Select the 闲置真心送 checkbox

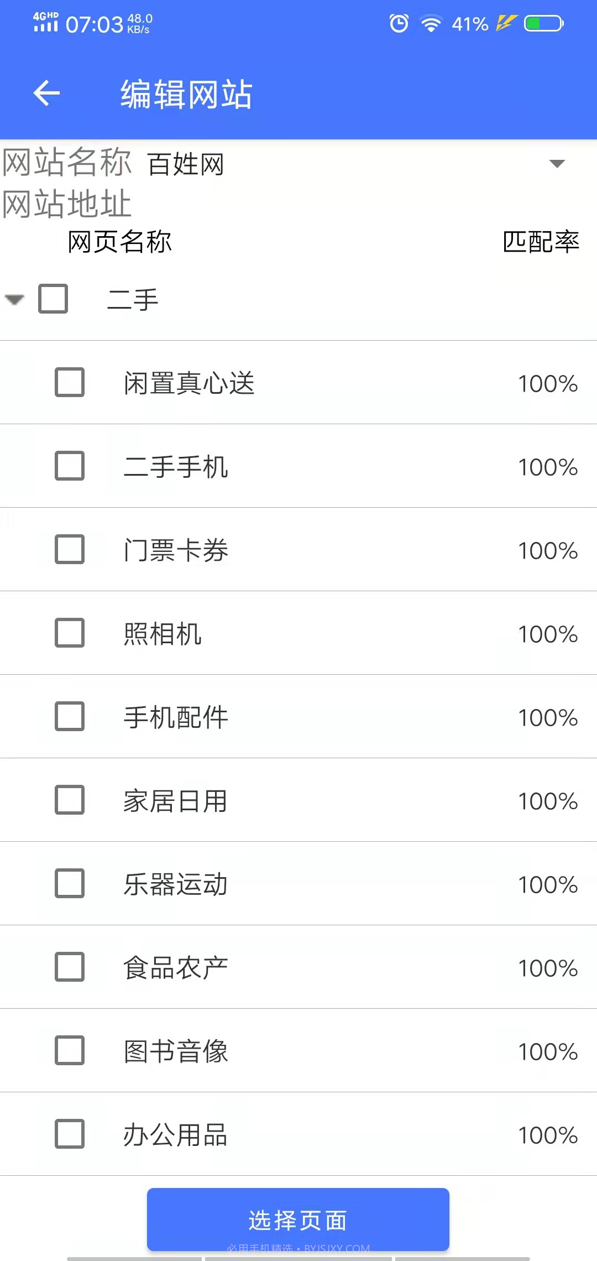point(70,382)
